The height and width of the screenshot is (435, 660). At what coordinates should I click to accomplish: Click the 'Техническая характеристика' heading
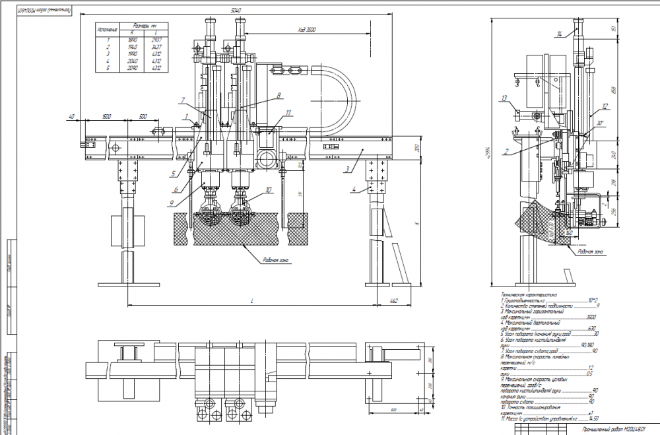pos(529,295)
